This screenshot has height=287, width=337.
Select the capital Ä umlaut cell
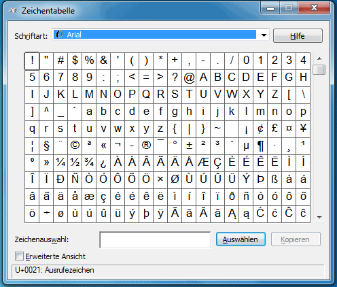[x=175, y=163]
